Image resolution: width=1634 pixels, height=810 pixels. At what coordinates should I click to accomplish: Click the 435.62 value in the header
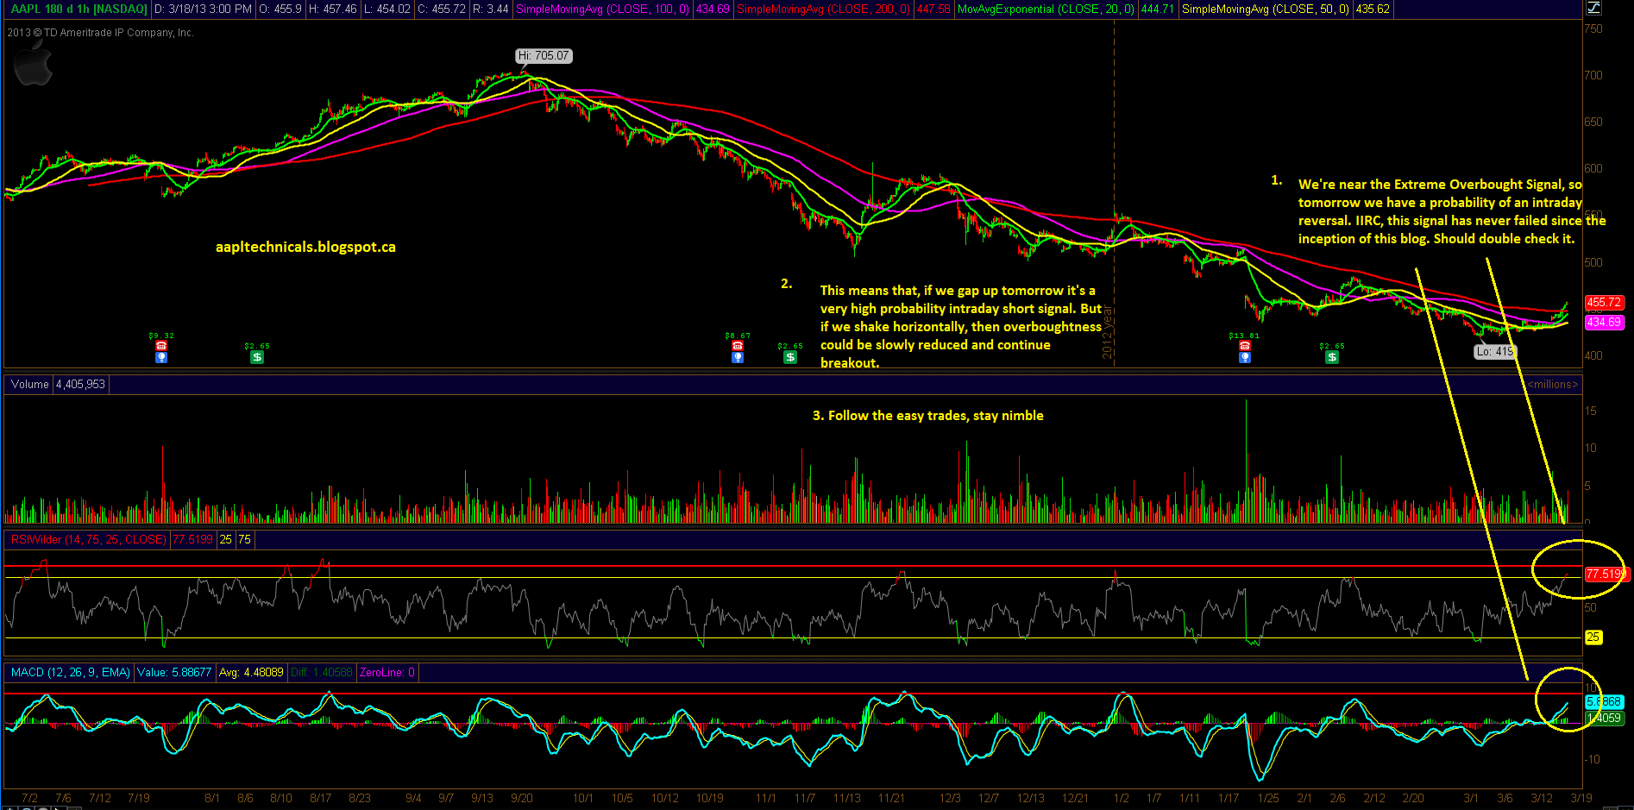[1373, 9]
